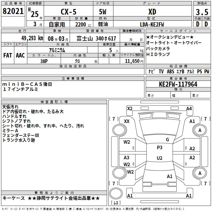
Task: Select inspector note シフトノブすれ
Action: pos(16,121)
